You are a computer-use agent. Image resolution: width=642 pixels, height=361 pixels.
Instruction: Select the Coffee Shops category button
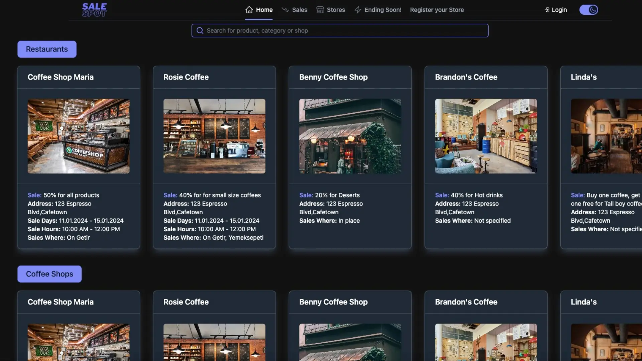49,274
